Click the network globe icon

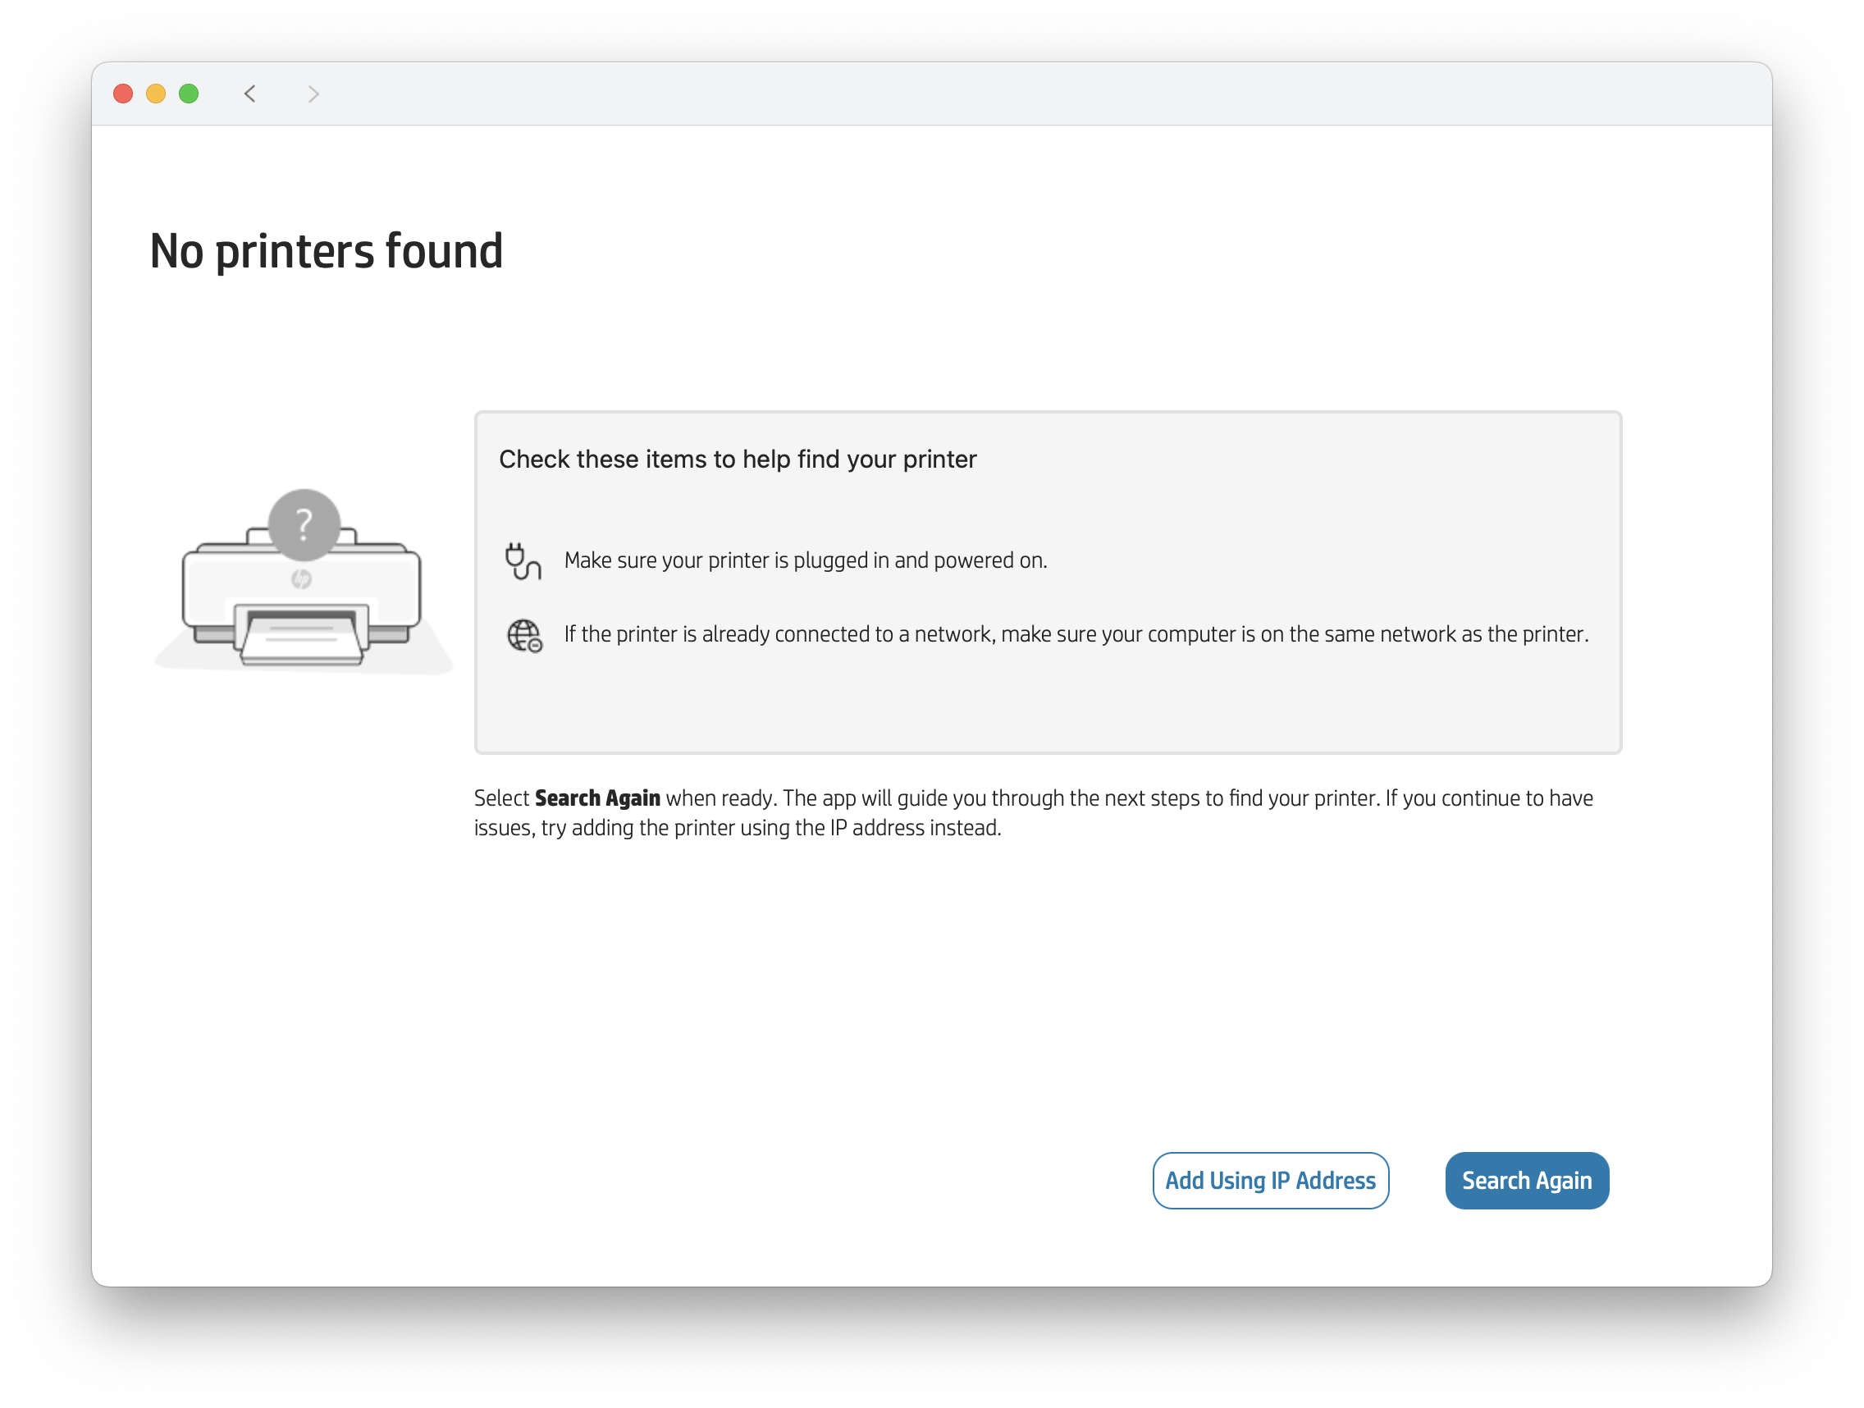(x=524, y=635)
